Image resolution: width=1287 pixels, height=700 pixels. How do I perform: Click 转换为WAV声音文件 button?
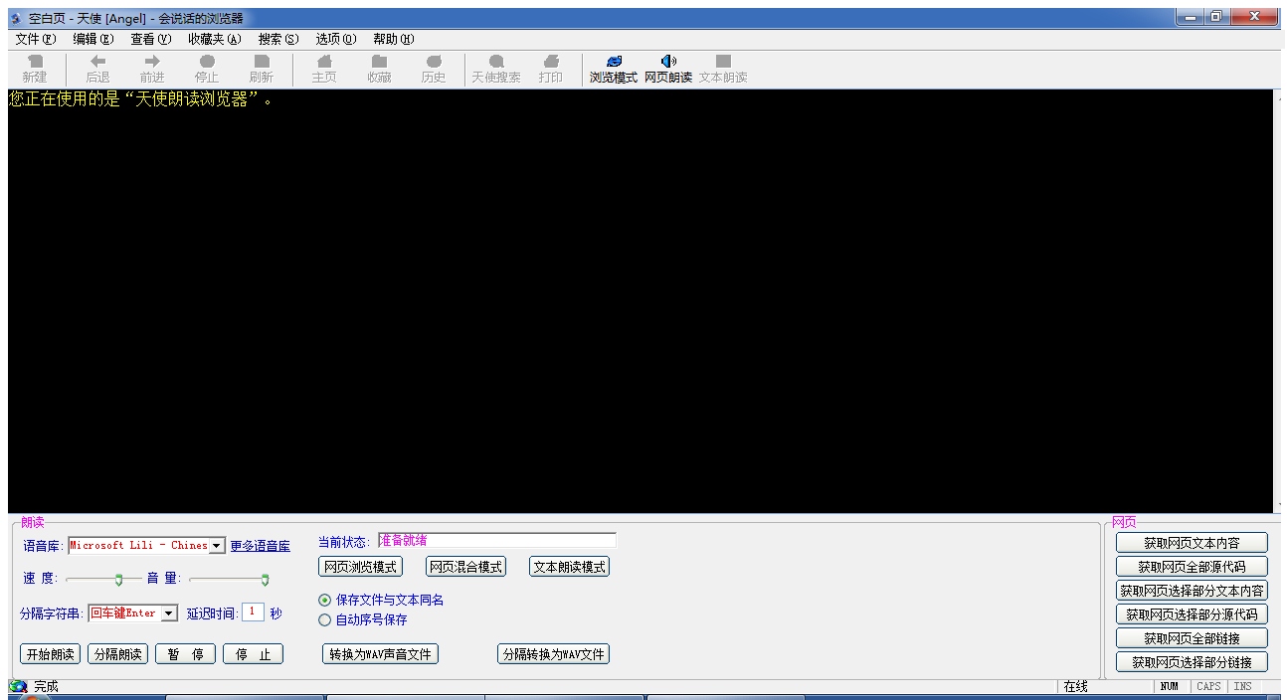(381, 654)
